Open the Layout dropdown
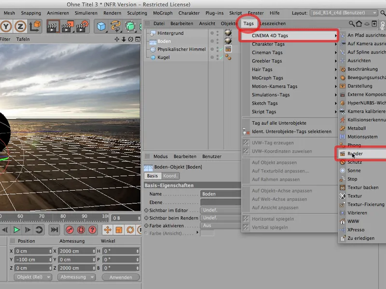The height and width of the screenshot is (289, 386). (344, 13)
